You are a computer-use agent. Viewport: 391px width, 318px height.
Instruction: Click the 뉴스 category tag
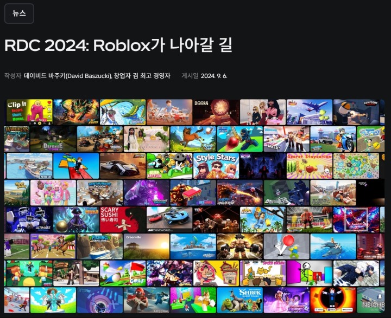(19, 14)
